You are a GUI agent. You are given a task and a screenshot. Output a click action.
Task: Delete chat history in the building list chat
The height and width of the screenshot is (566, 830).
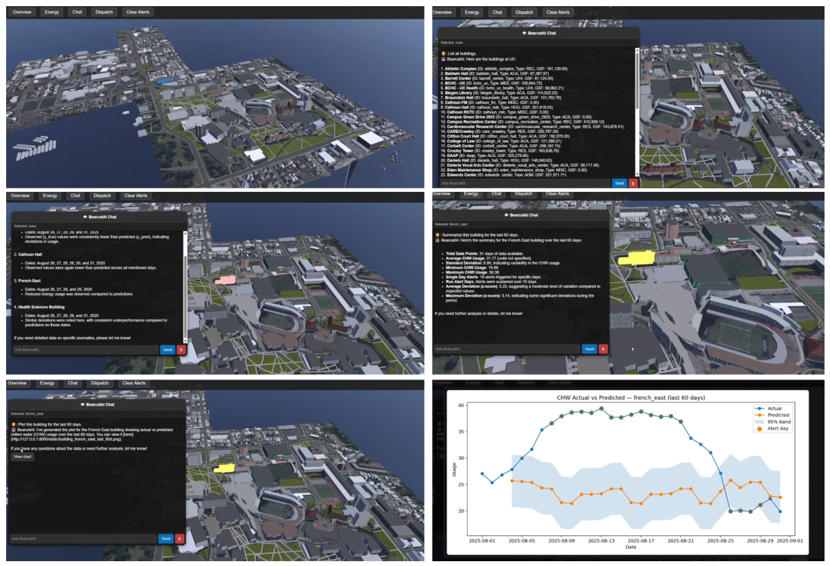tap(633, 183)
